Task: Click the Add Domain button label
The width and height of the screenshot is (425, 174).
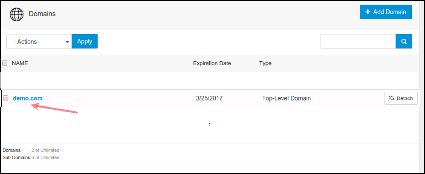Action: pos(390,12)
